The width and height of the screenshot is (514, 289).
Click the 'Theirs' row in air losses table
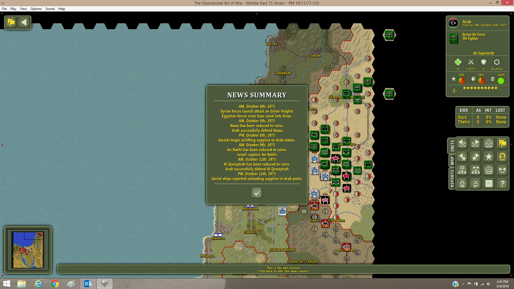click(x=482, y=122)
